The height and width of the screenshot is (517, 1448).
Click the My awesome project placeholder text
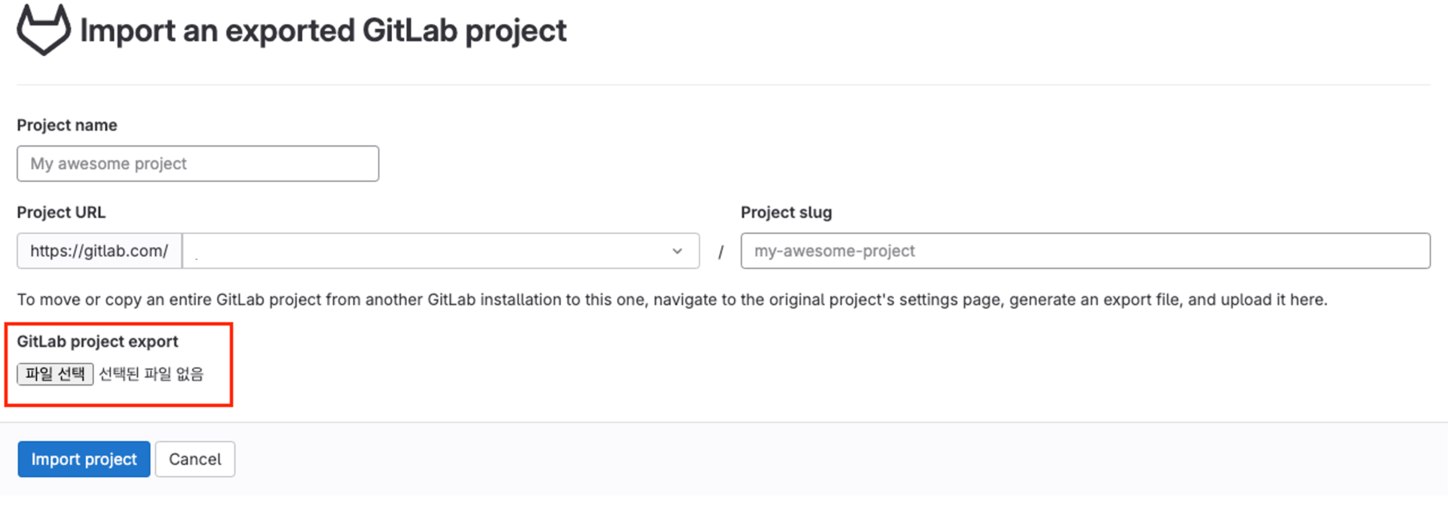coord(109,164)
